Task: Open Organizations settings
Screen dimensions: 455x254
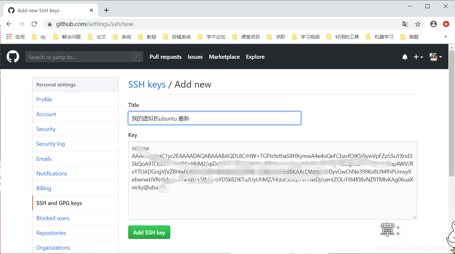Action: [x=75, y=248]
